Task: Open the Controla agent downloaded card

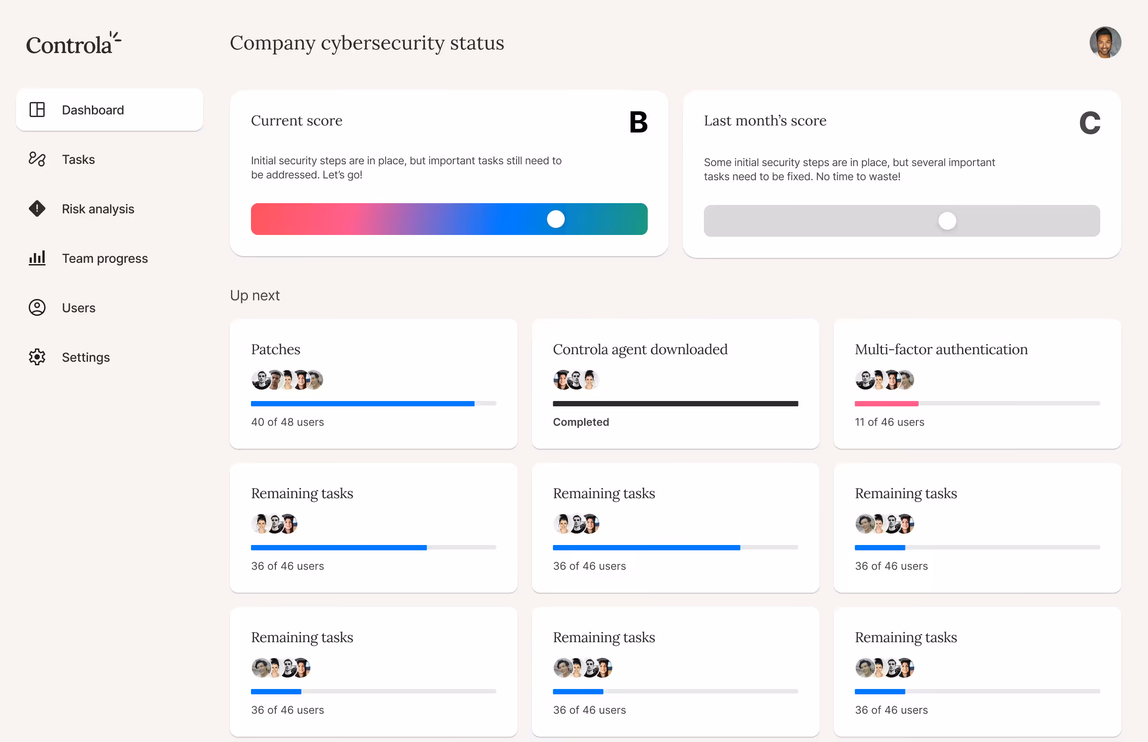Action: 640,349
